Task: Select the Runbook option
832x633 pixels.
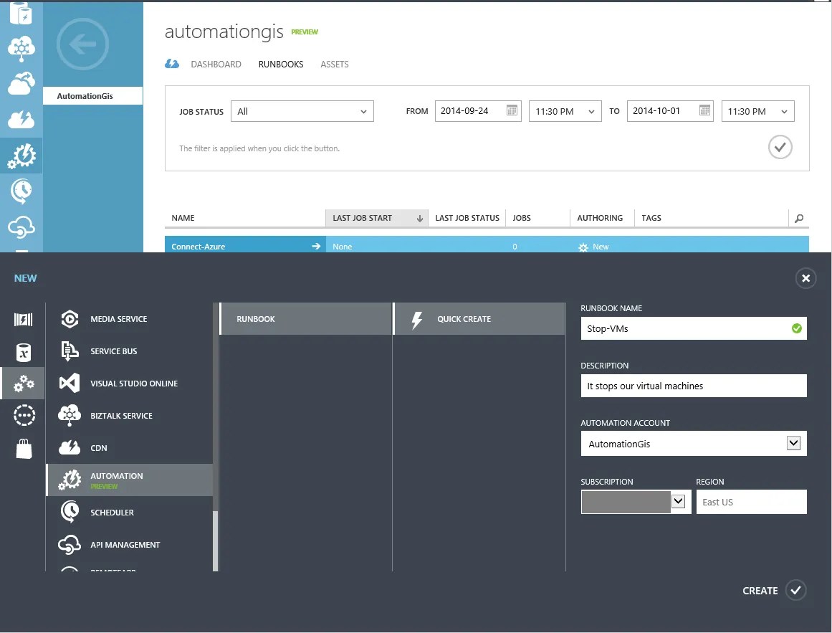Action: [305, 319]
